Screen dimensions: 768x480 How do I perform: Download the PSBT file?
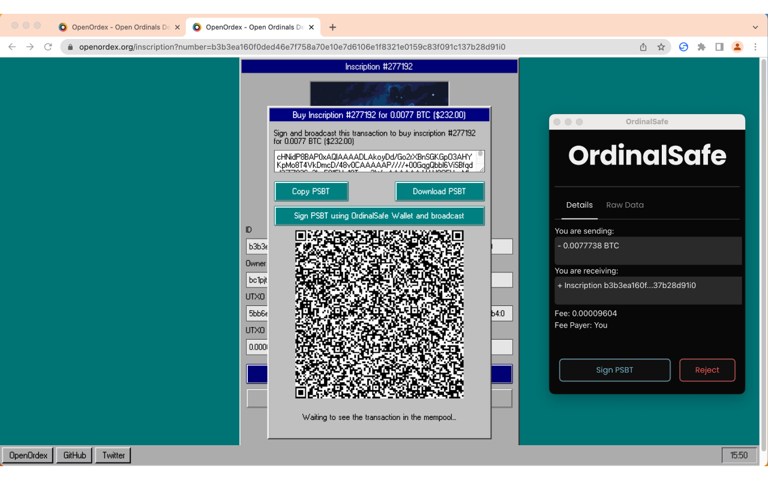pos(439,191)
